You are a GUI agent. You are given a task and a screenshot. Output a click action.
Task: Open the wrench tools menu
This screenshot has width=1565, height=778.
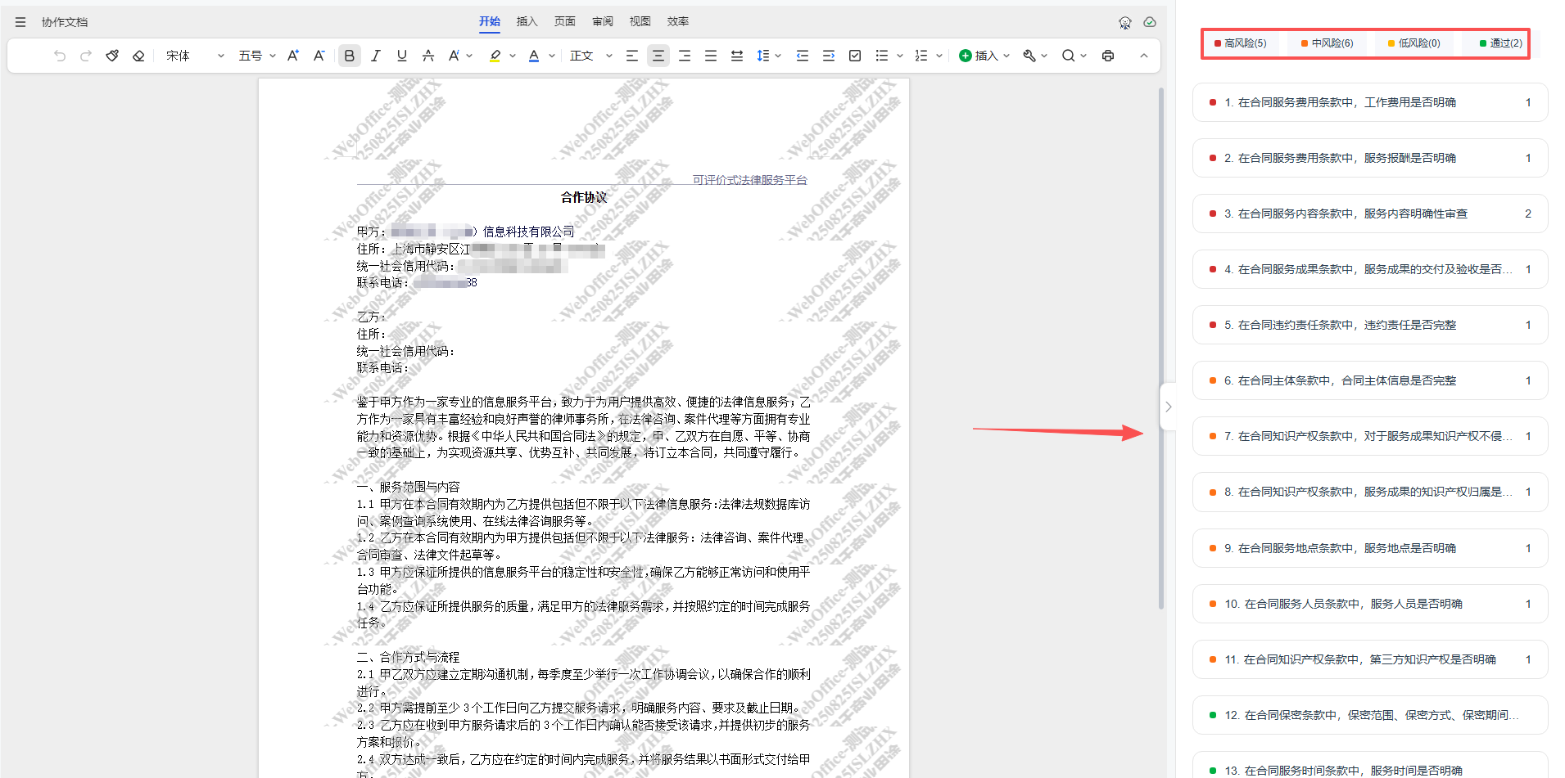(1035, 56)
